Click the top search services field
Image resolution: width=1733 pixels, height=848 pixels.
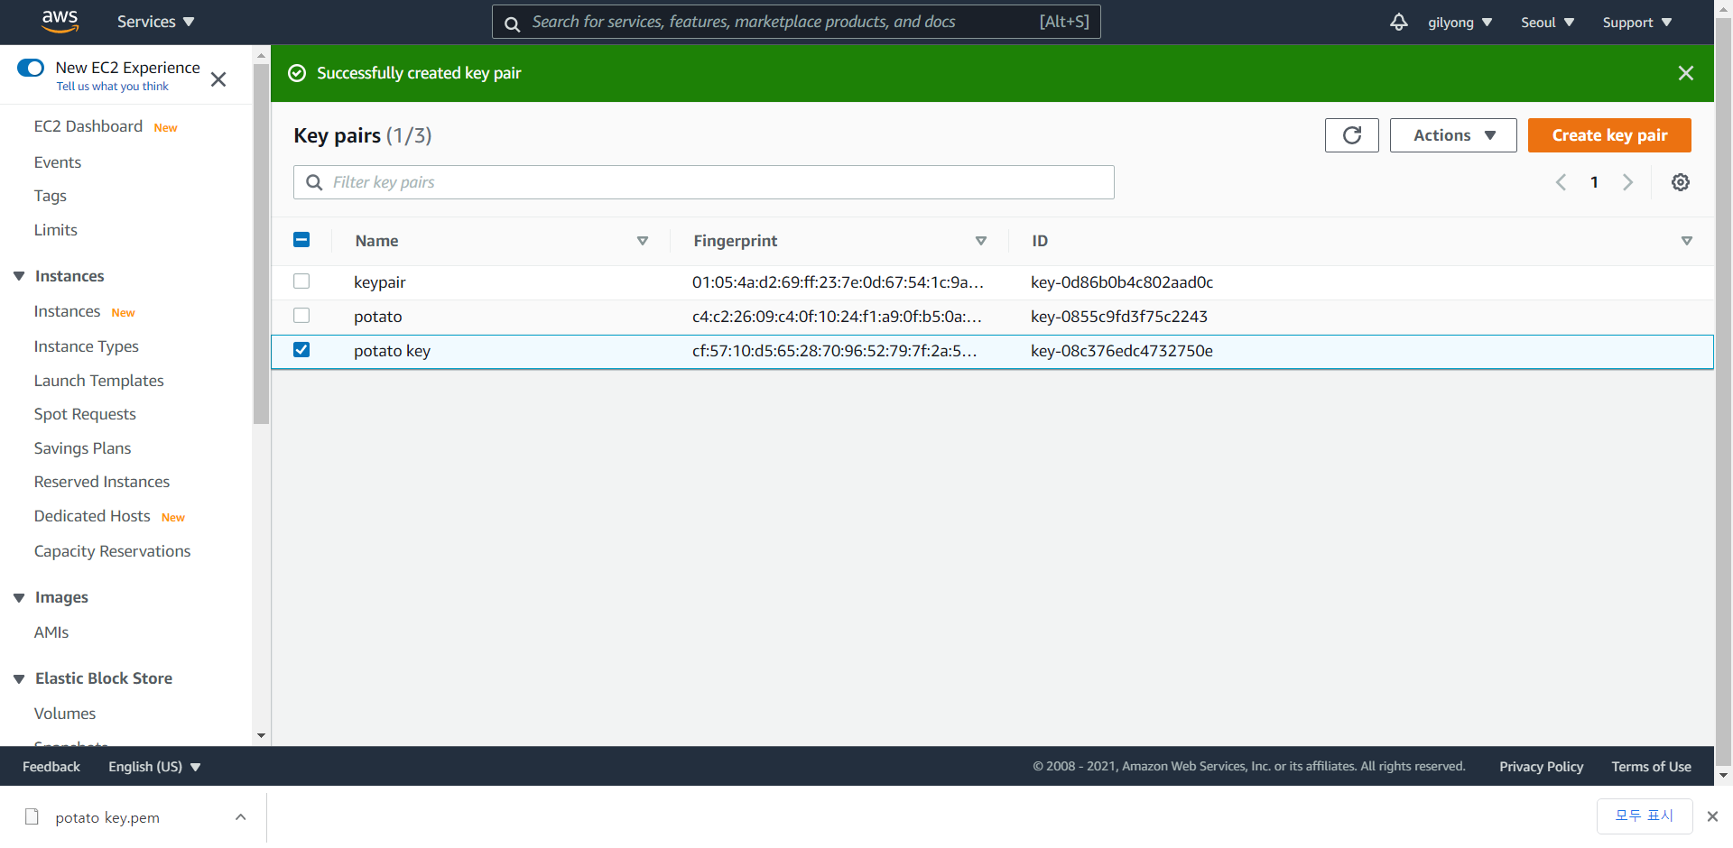coord(796,22)
